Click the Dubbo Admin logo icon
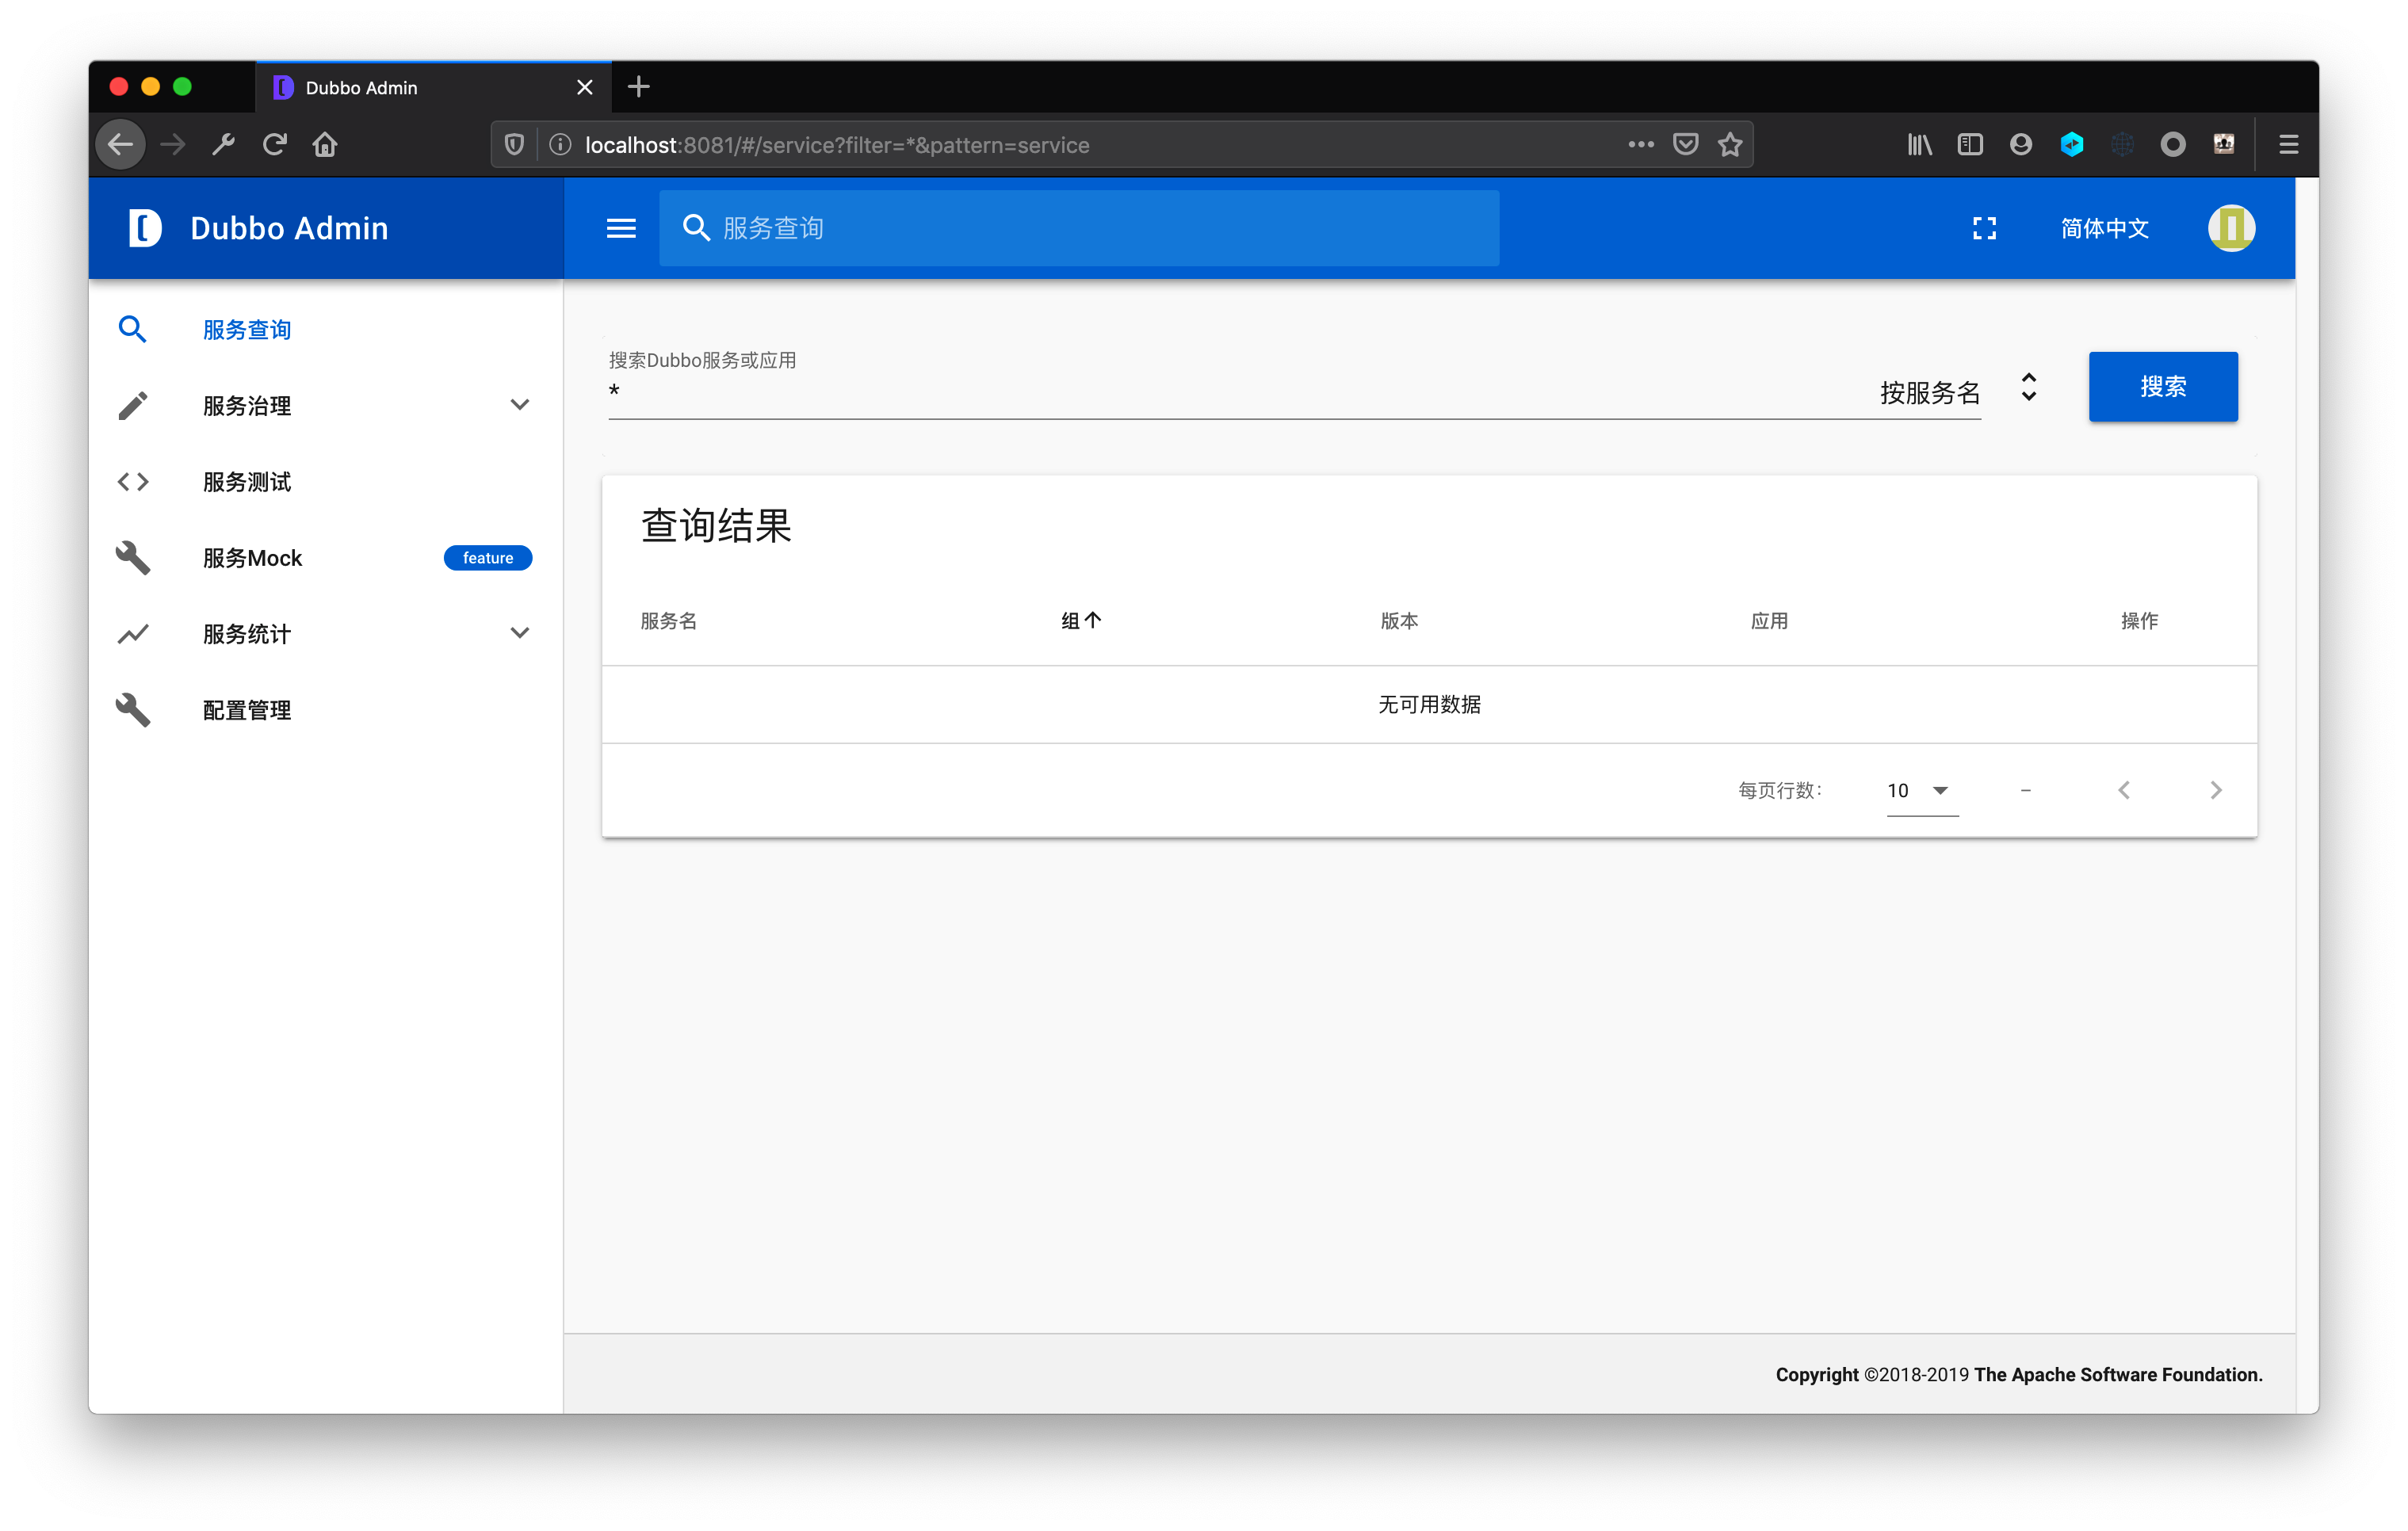This screenshot has width=2408, height=1531. [x=145, y=228]
